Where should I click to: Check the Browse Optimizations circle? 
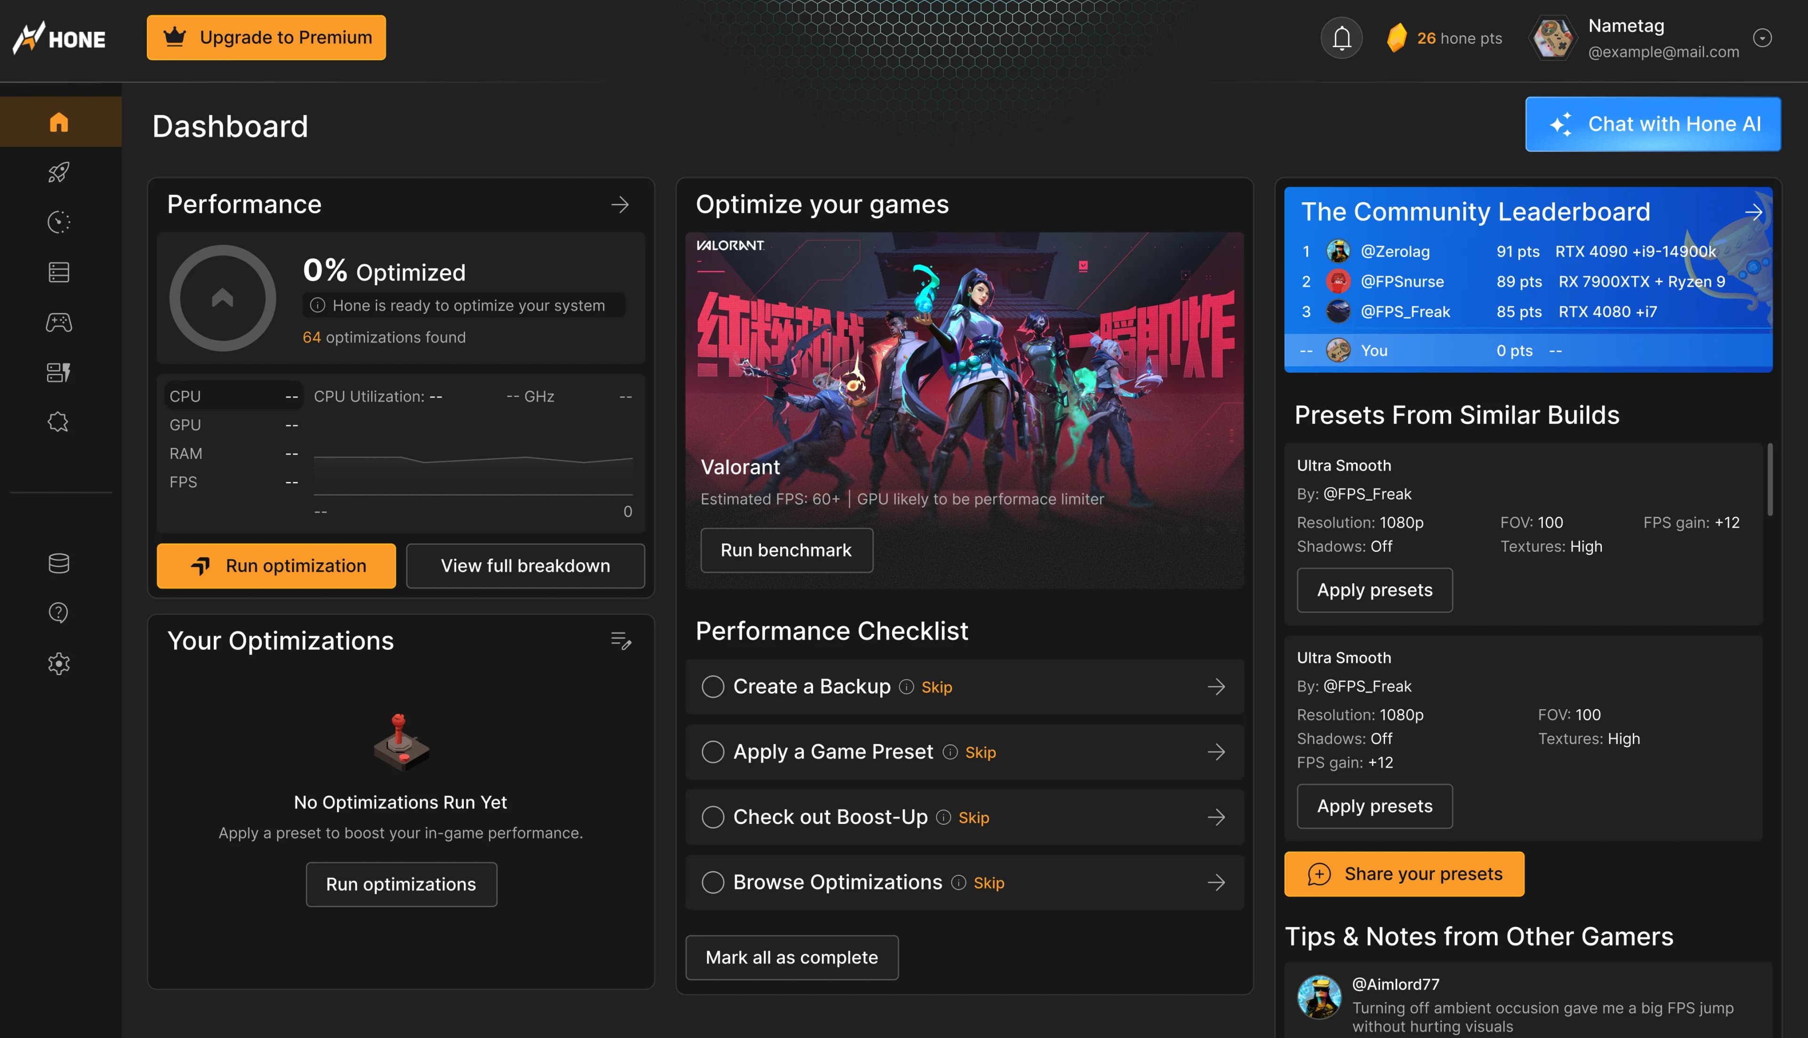[712, 883]
